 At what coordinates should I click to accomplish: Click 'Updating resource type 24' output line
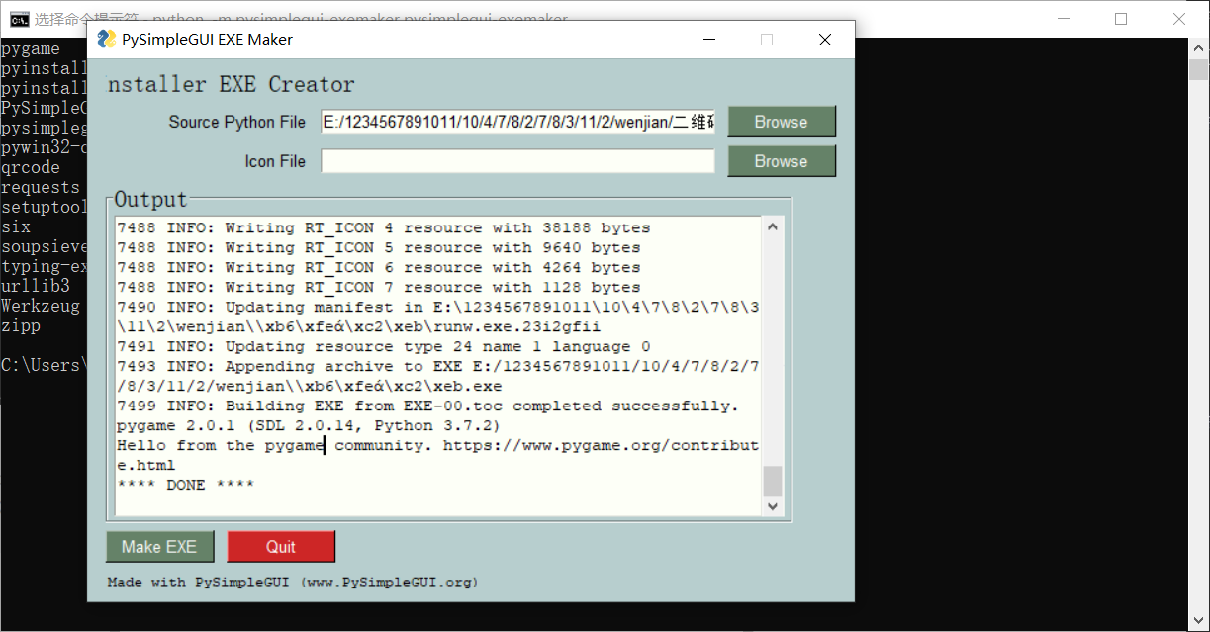pos(384,346)
